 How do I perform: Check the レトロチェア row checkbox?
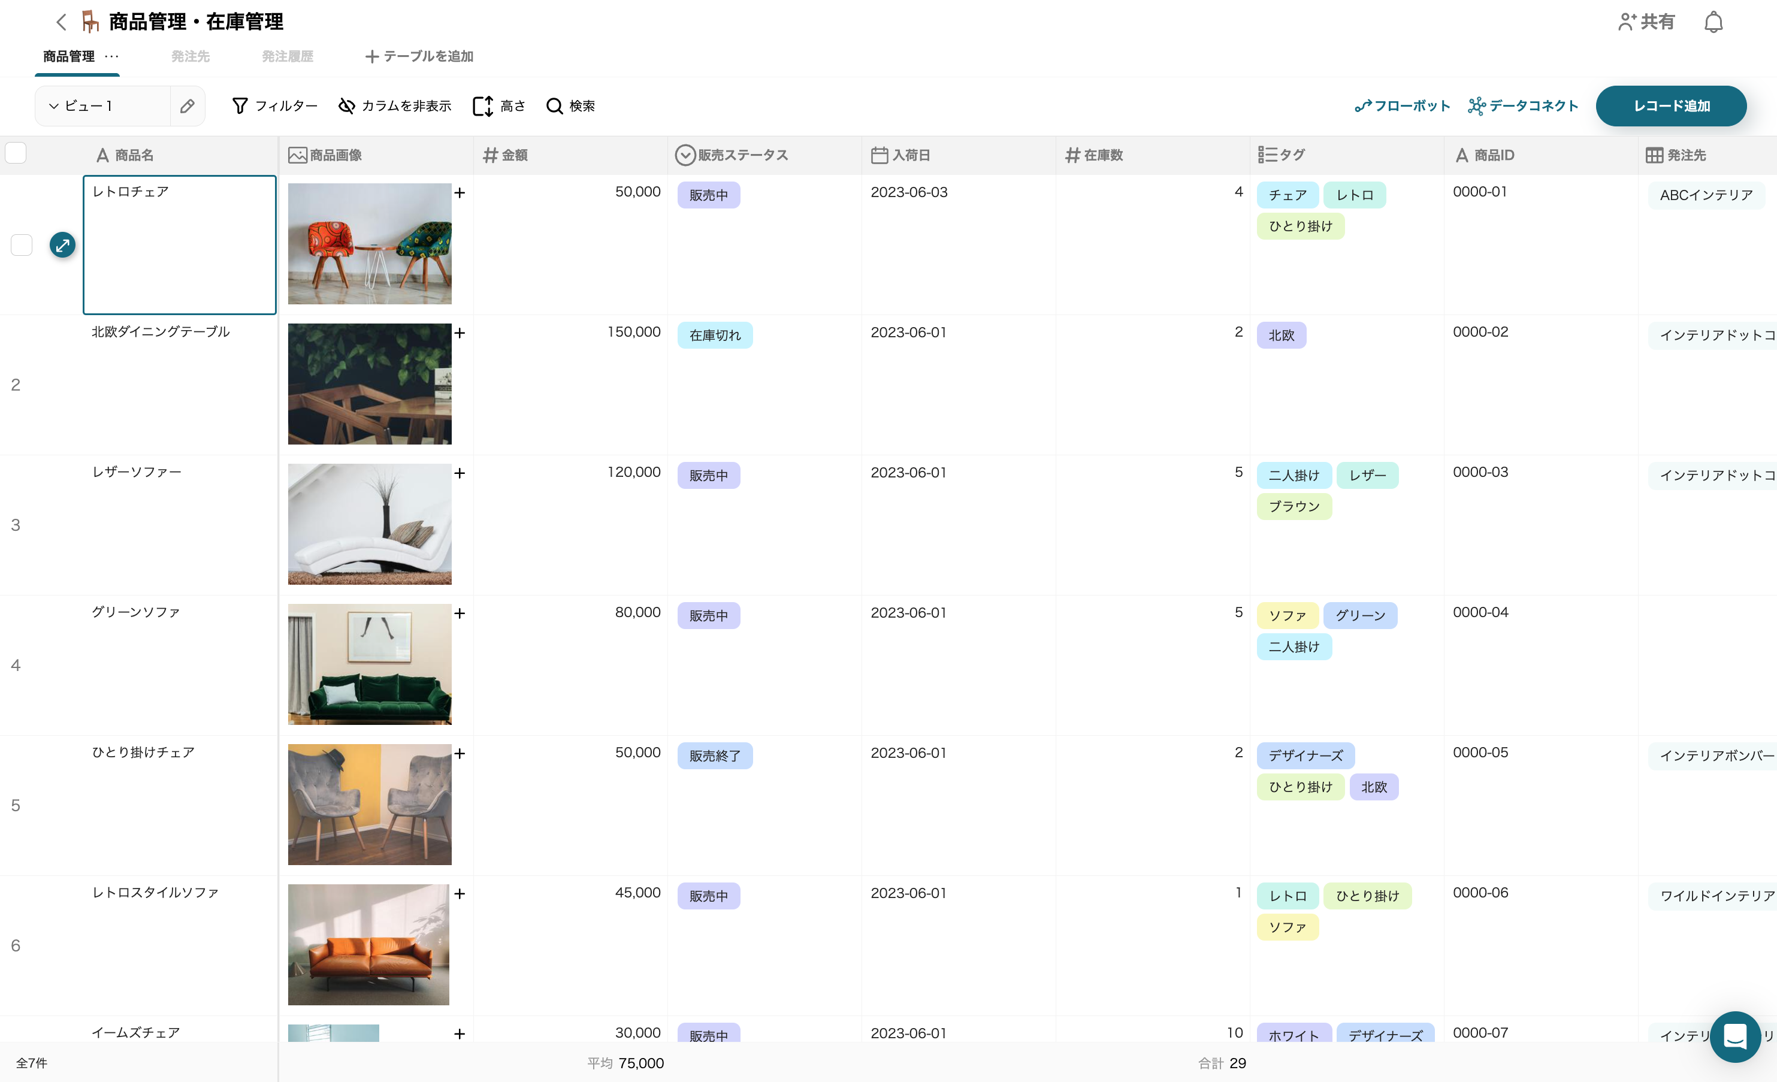click(22, 245)
